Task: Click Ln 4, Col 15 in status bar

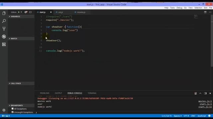Action: 166,116
